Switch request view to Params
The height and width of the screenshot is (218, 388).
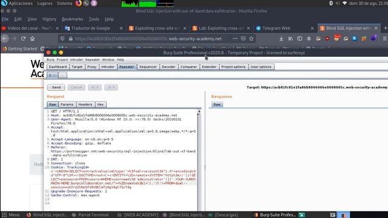click(67, 105)
